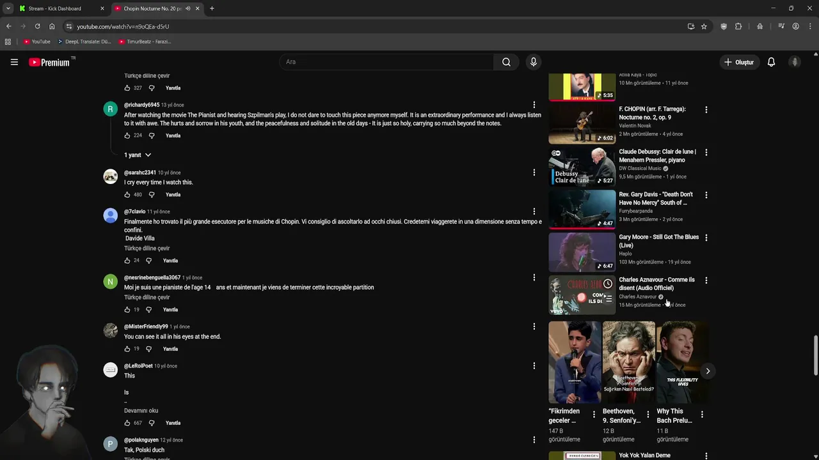Go back to previous page
Viewport: 819px width, 460px height.
coord(8,26)
